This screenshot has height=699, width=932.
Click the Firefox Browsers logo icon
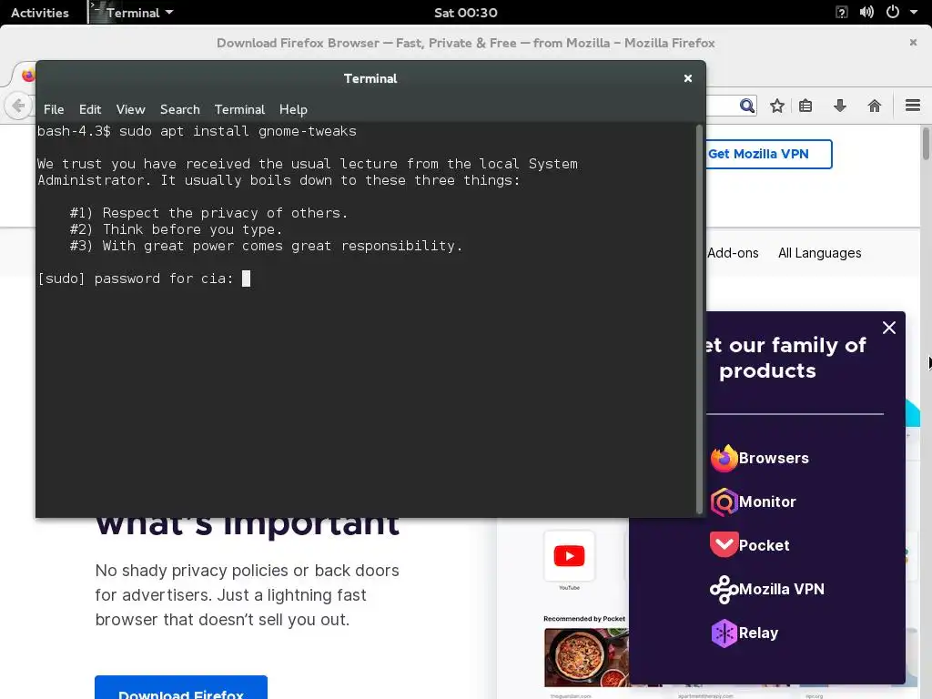[x=724, y=459]
